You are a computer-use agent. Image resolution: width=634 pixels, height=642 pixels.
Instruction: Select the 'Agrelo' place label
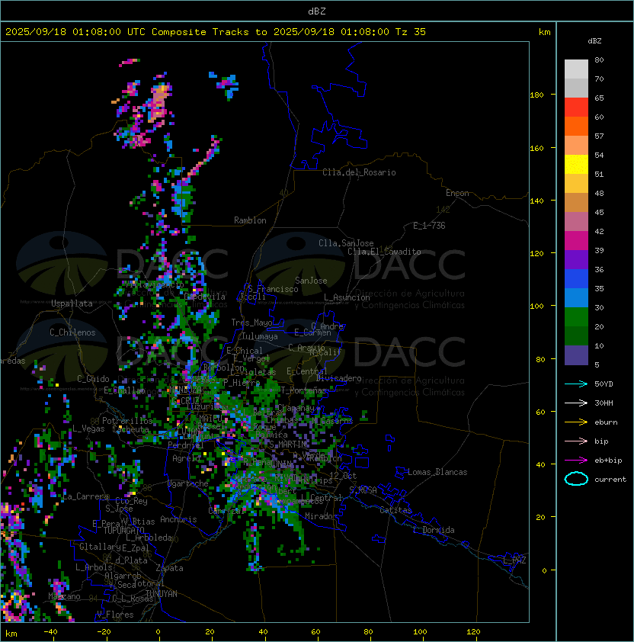point(186,458)
